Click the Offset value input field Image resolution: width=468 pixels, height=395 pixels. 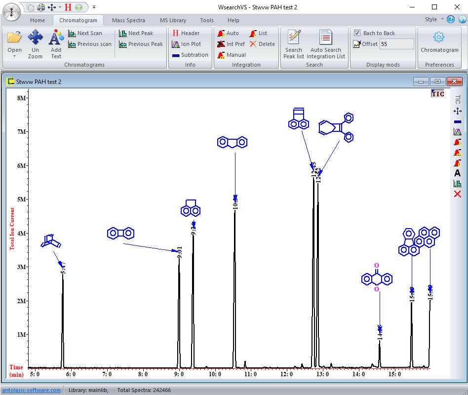pyautogui.click(x=396, y=44)
